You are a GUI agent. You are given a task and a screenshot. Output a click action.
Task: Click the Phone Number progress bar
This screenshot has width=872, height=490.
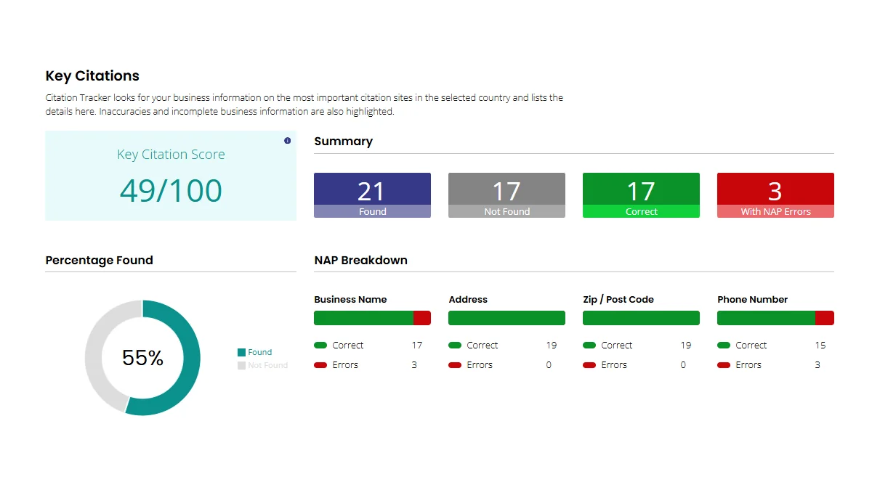coord(775,318)
